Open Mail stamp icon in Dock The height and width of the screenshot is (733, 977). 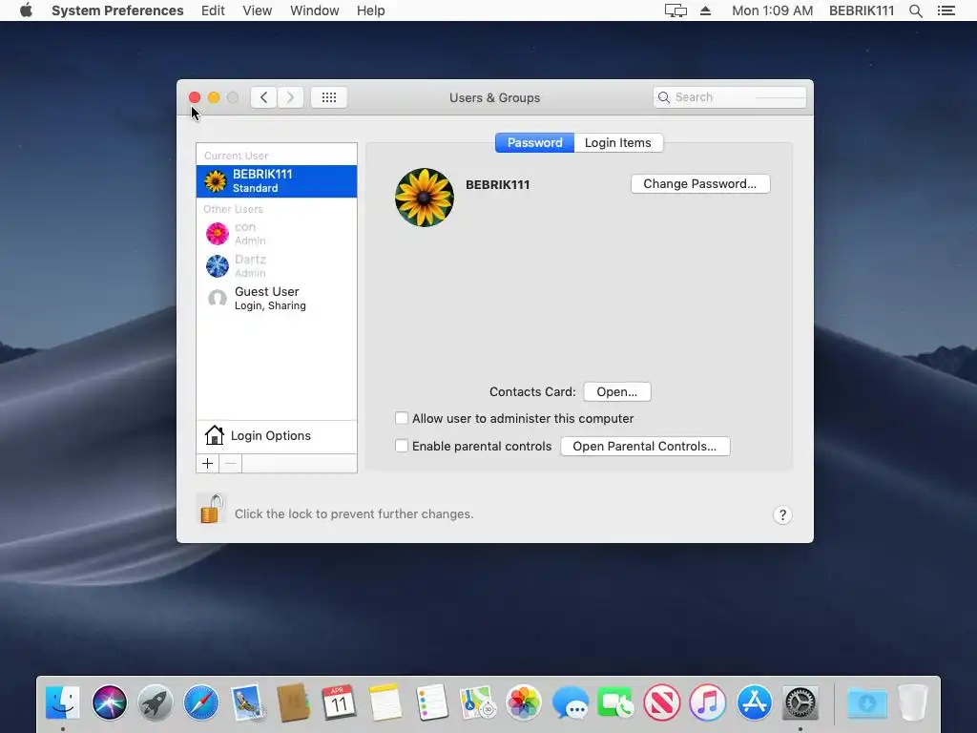[247, 702]
